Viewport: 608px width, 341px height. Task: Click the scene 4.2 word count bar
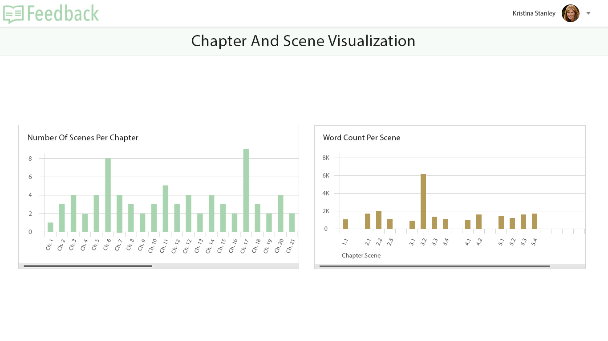pyautogui.click(x=479, y=222)
